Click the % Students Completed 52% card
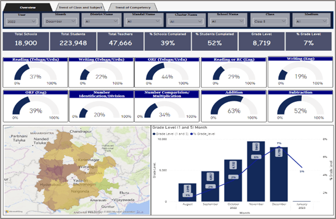This screenshot has width=336, height=219. click(214, 41)
